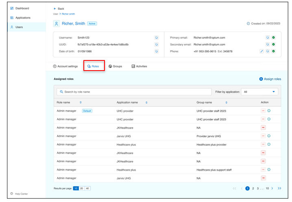Show info for the Default Admin manager role
Screen dimensions: 292x202
coord(269,111)
